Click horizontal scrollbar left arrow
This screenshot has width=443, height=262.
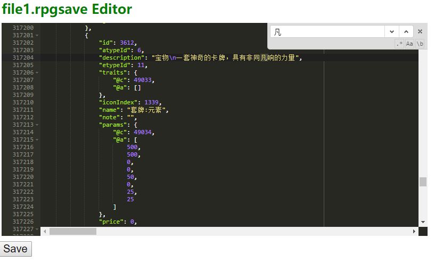[45, 232]
